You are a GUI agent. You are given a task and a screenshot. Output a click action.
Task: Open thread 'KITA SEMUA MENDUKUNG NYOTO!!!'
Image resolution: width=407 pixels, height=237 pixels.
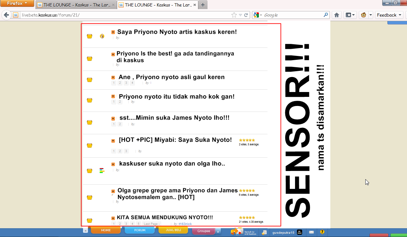tap(165, 217)
